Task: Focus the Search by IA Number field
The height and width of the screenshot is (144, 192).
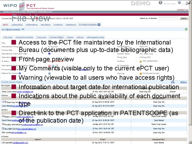Action: pos(168,18)
